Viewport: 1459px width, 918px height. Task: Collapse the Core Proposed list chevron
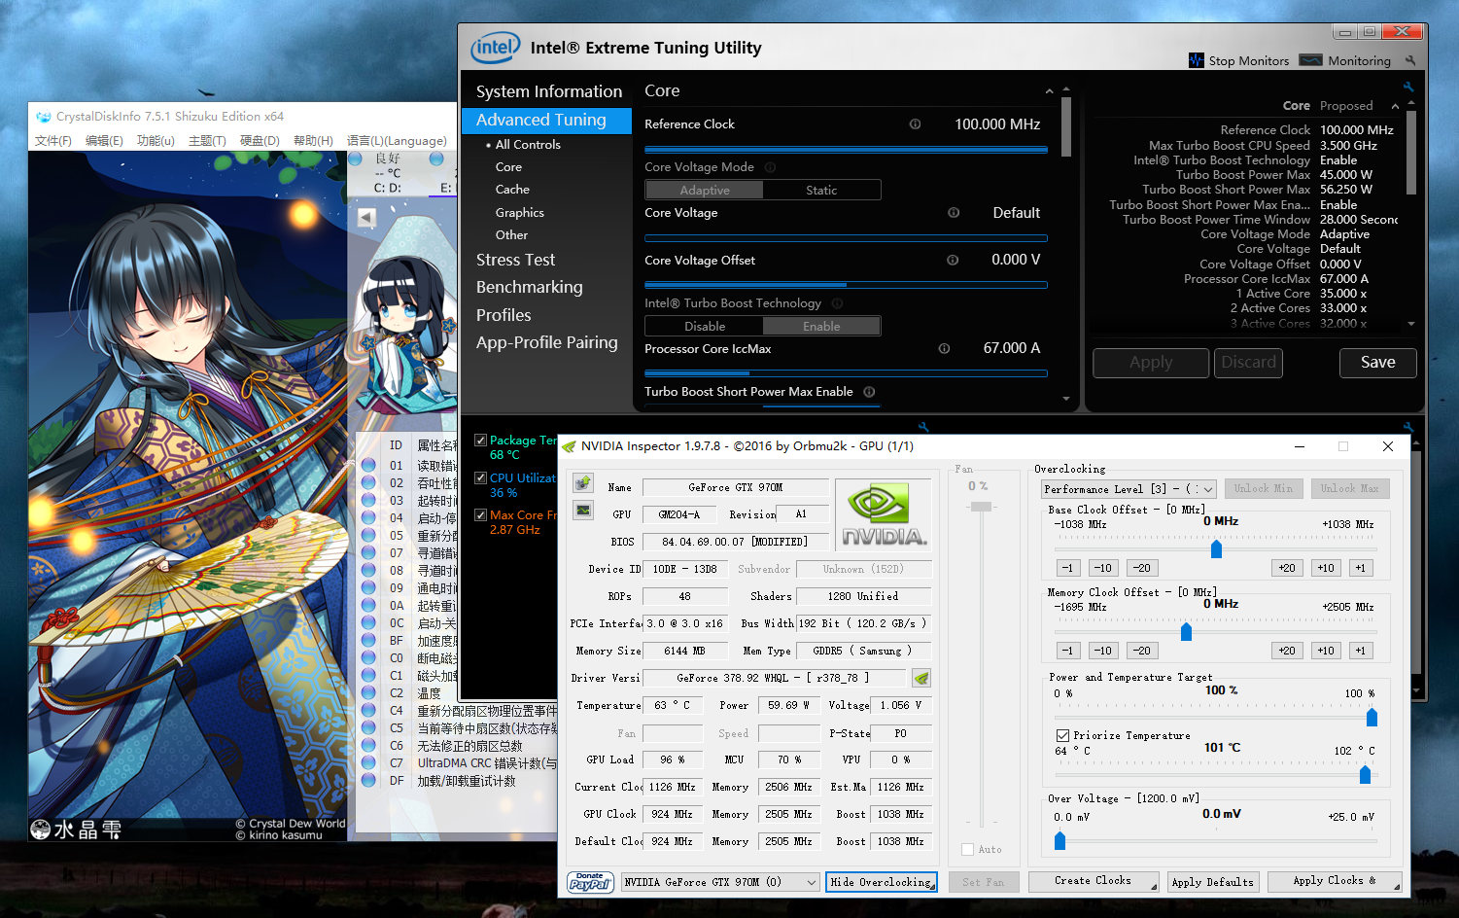point(1395,106)
